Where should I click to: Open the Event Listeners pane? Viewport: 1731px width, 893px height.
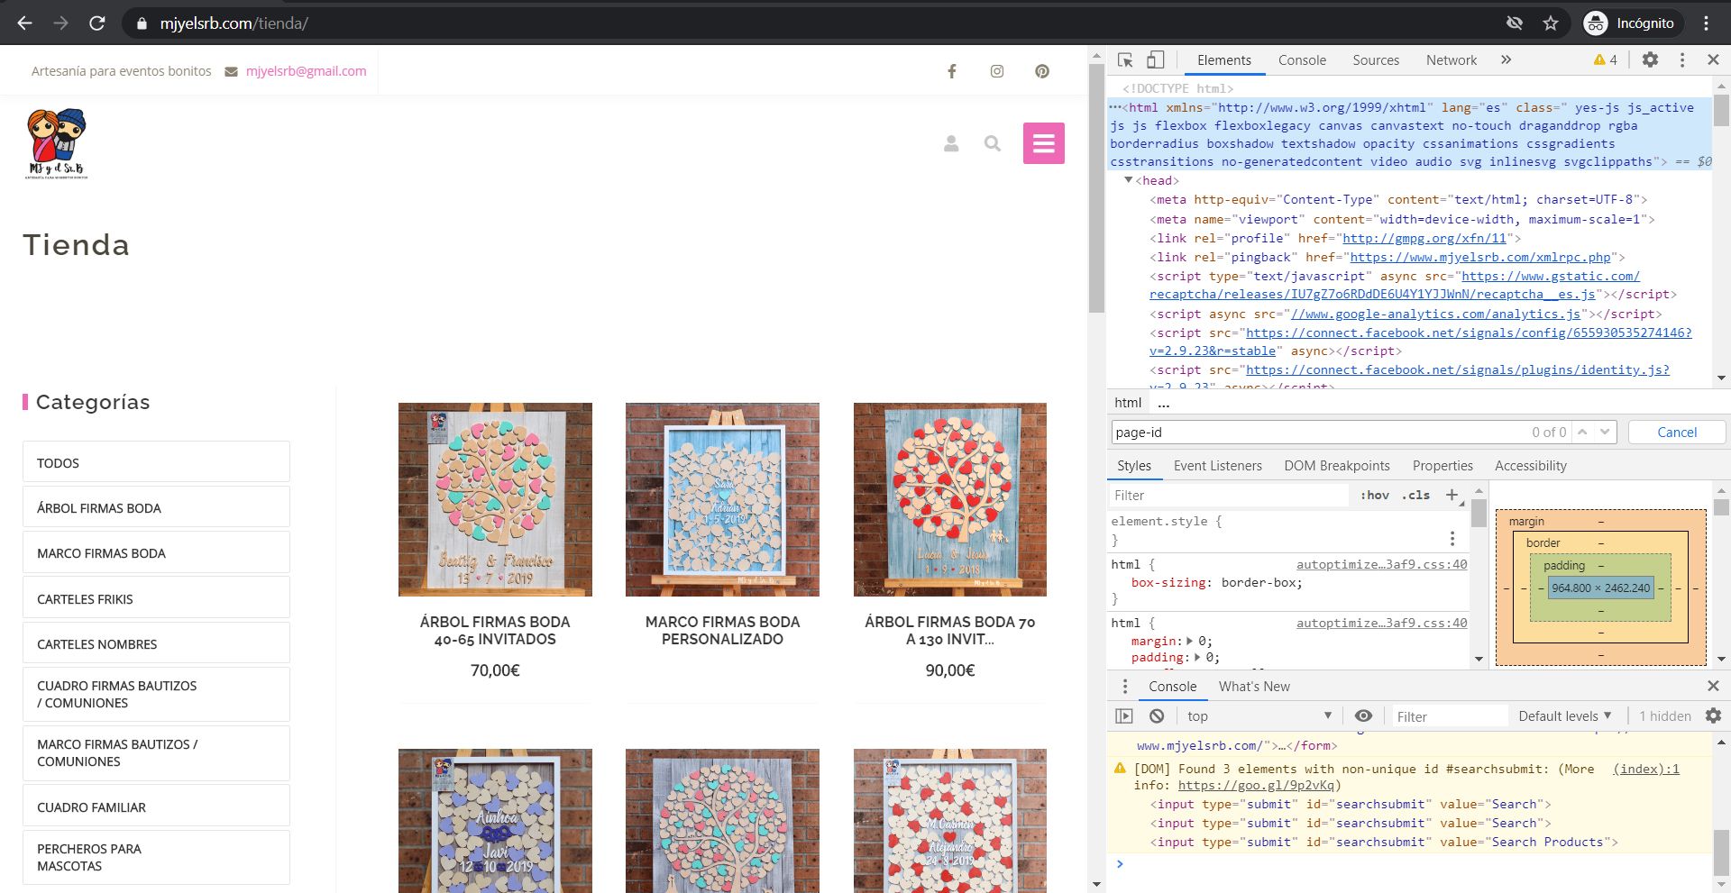[1218, 466]
